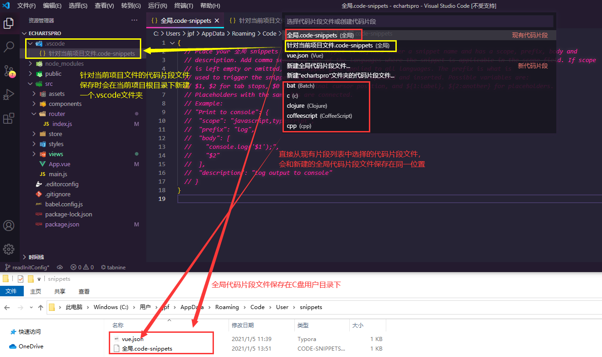Click the VS Code logo icon
602x357 pixels.
(6, 6)
